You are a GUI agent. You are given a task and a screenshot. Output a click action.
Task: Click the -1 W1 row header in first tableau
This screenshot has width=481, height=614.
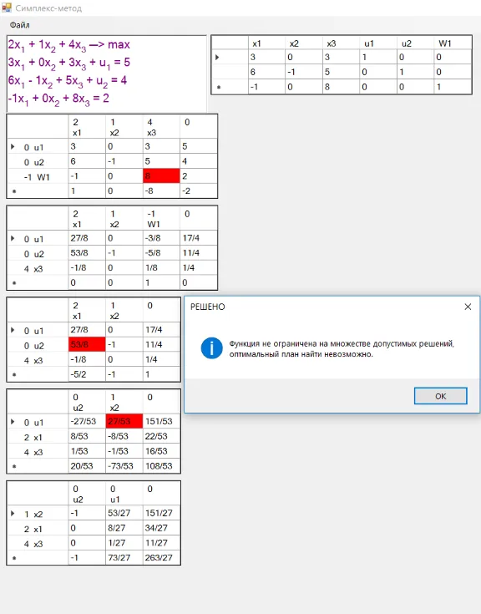tap(38, 177)
